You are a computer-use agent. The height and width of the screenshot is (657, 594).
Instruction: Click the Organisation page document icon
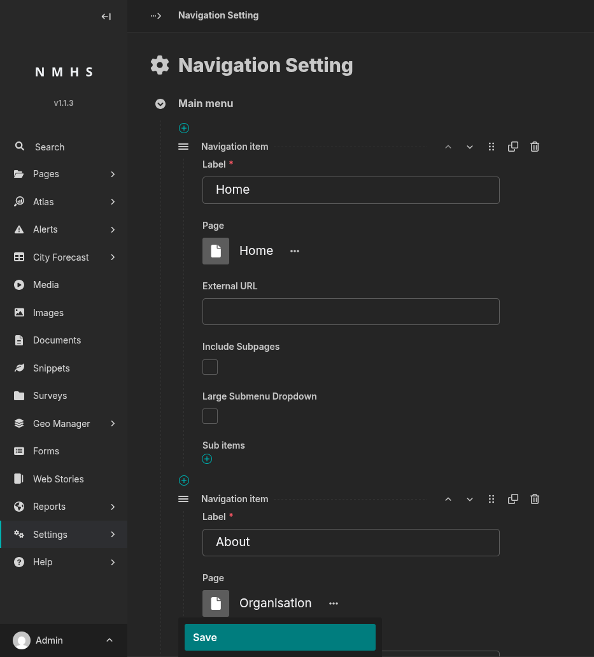[216, 603]
